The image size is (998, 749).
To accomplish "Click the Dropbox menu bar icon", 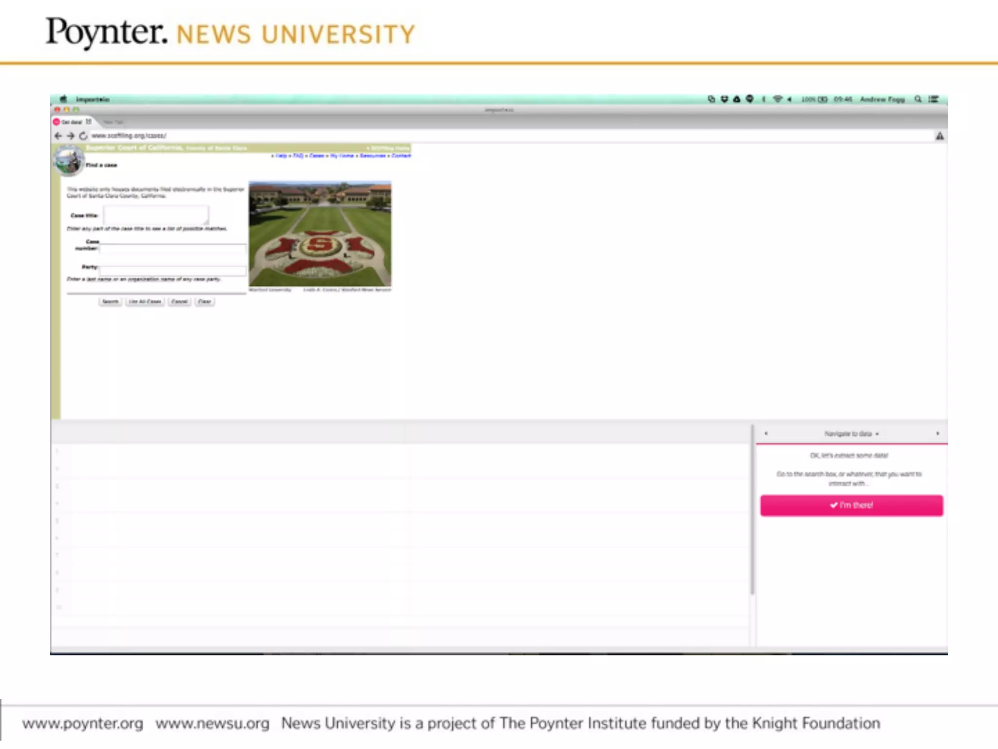I will coord(725,99).
